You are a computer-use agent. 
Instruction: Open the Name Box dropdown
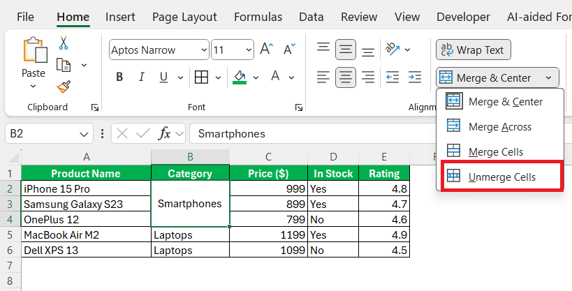point(84,134)
